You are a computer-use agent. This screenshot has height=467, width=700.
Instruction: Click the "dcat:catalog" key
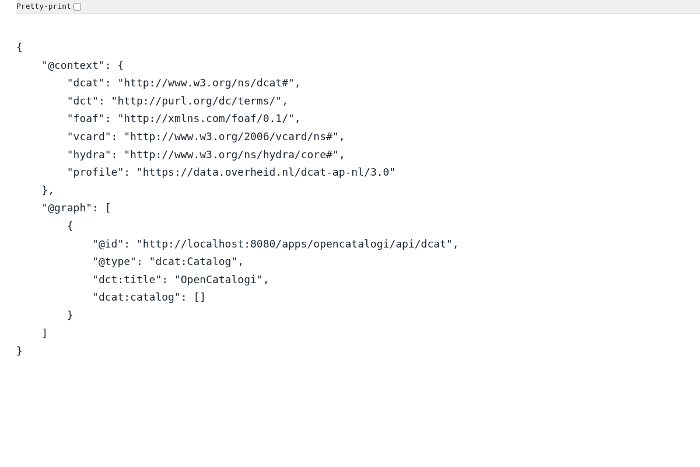click(136, 297)
